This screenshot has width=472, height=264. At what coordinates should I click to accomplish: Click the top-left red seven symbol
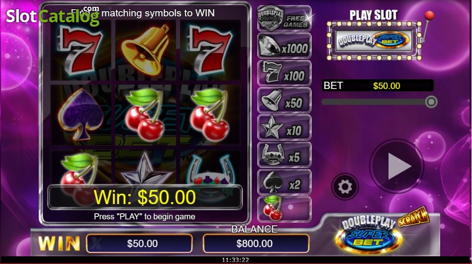pos(81,49)
